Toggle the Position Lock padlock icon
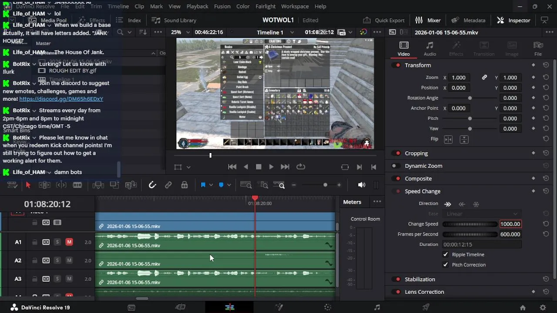The width and height of the screenshot is (557, 313). tap(185, 185)
